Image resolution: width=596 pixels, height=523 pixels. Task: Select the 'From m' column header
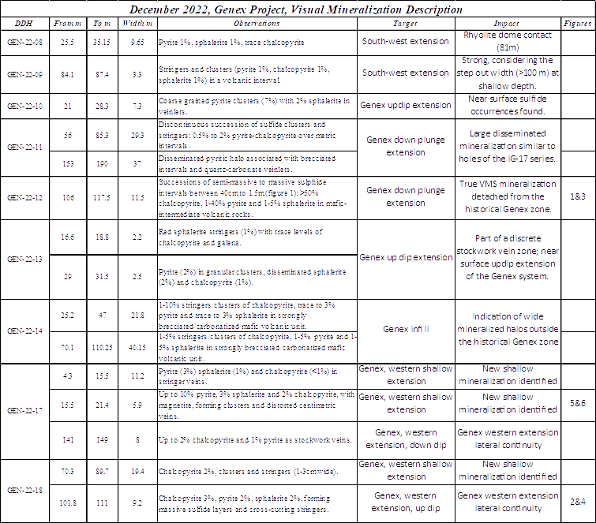68,24
